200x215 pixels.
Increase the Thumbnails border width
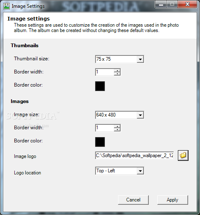point(117,71)
